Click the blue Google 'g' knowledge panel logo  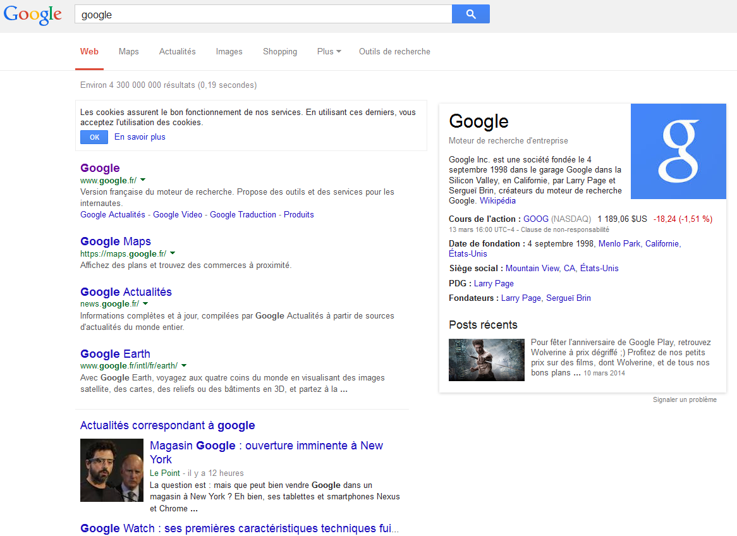678,152
